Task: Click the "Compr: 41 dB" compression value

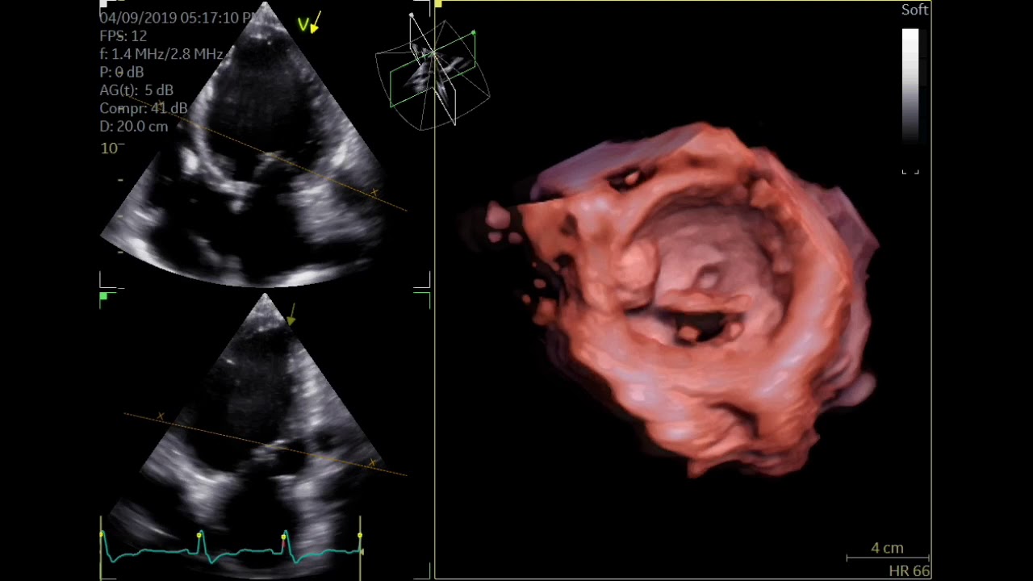Action: [144, 108]
